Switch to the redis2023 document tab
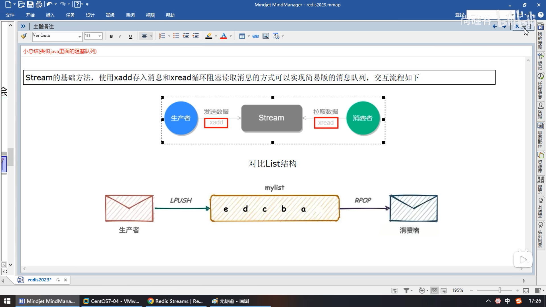546x307 pixels. click(x=40, y=280)
